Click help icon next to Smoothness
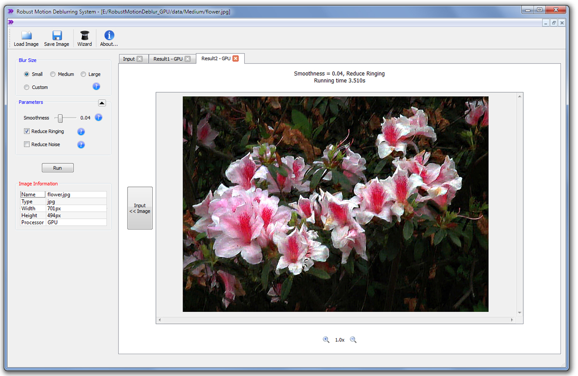Image resolution: width=578 pixels, height=376 pixels. pos(99,117)
